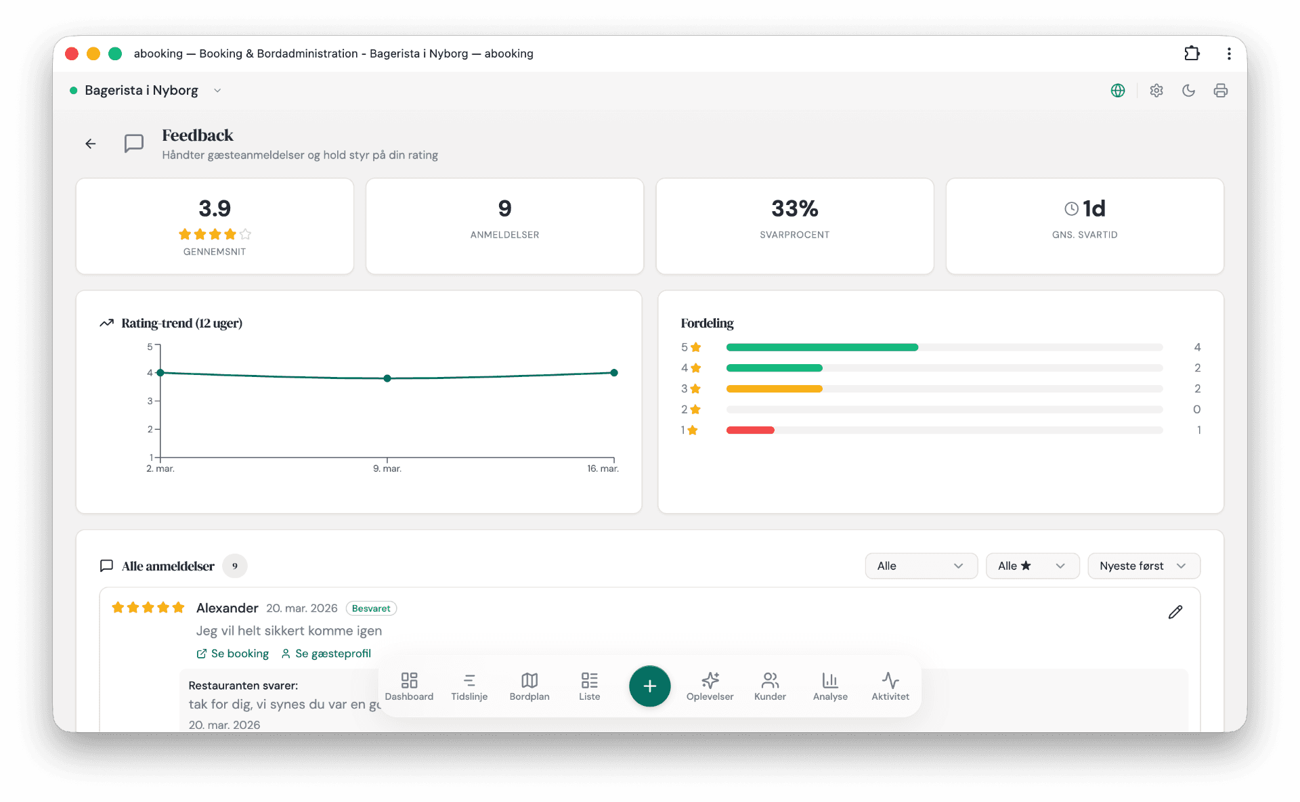Toggle dark mode moon icon
This screenshot has height=802, width=1300.
click(x=1188, y=91)
